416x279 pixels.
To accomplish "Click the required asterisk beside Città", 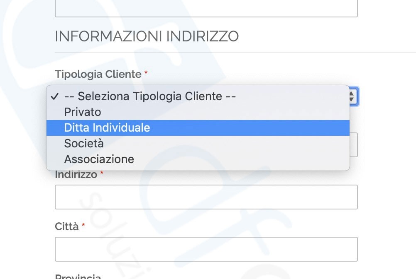I will 83,225.
